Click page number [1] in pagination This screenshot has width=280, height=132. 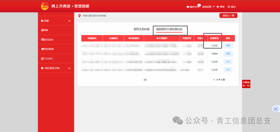click(145, 80)
